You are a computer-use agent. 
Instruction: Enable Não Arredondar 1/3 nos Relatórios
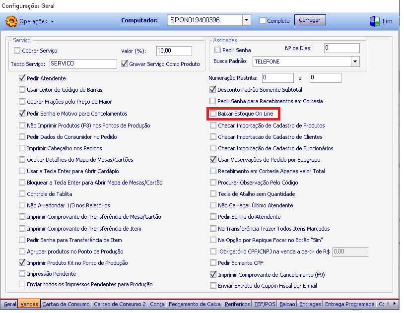click(x=22, y=205)
